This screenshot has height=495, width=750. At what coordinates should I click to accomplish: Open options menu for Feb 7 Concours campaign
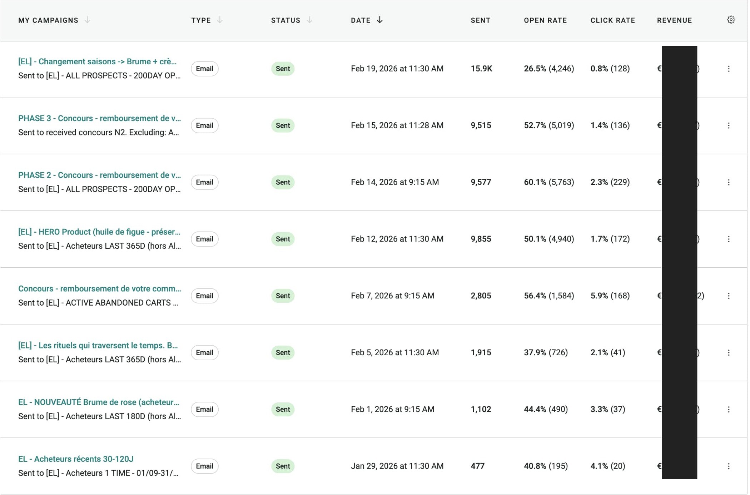[x=728, y=296]
